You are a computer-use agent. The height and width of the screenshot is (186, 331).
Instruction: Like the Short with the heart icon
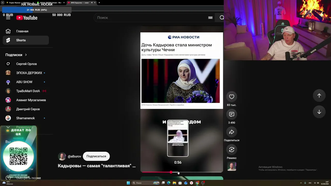(x=232, y=97)
